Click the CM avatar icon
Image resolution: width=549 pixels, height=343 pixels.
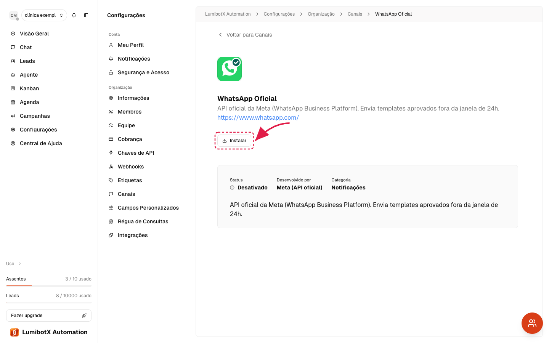(14, 15)
